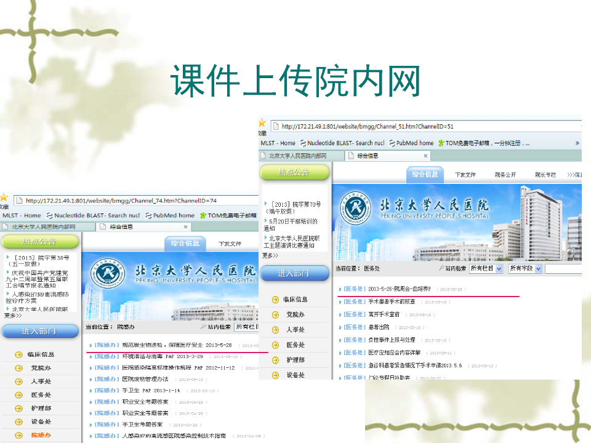The height and width of the screenshot is (443, 591).
Task: Open Nucleotide BLAST bookmark icon in Channel_74 browser
Action: pyautogui.click(x=49, y=215)
